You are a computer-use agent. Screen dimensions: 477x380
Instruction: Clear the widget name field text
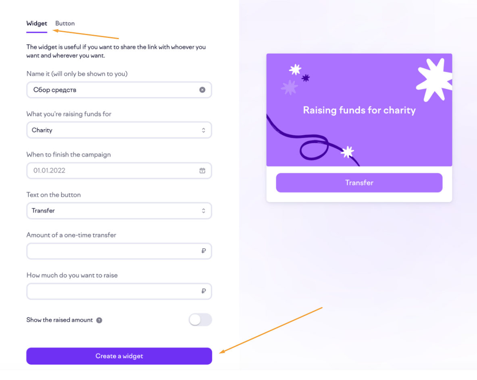[x=202, y=90]
